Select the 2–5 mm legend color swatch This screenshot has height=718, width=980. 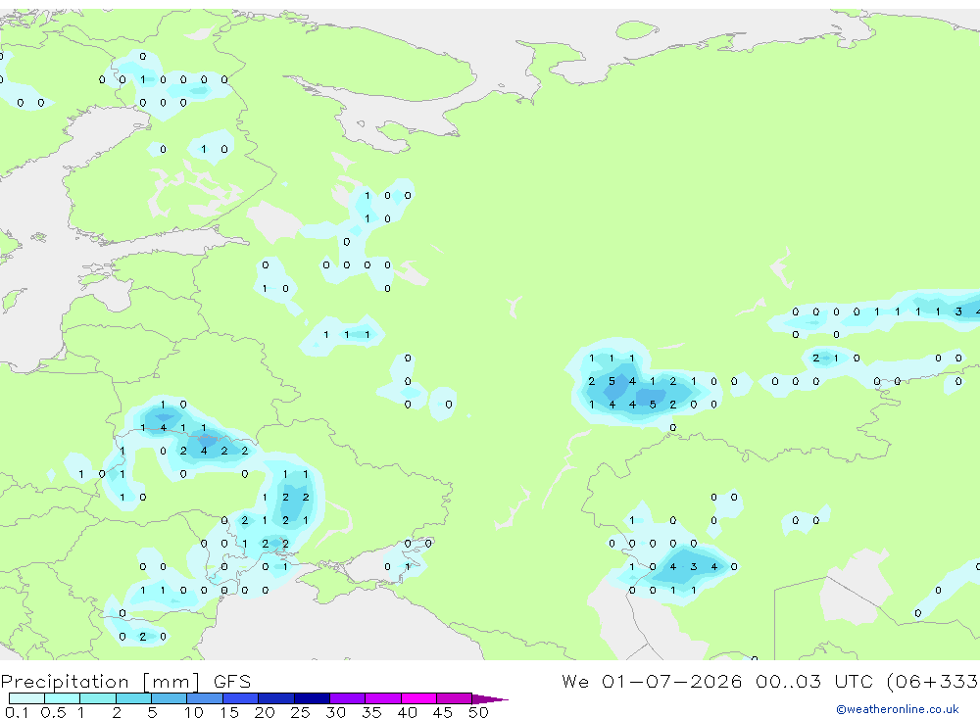(x=133, y=698)
